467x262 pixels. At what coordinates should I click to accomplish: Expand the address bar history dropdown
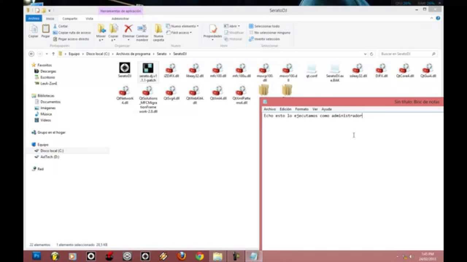tap(366, 54)
